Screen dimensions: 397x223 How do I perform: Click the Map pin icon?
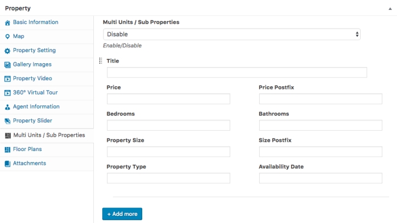click(7, 36)
